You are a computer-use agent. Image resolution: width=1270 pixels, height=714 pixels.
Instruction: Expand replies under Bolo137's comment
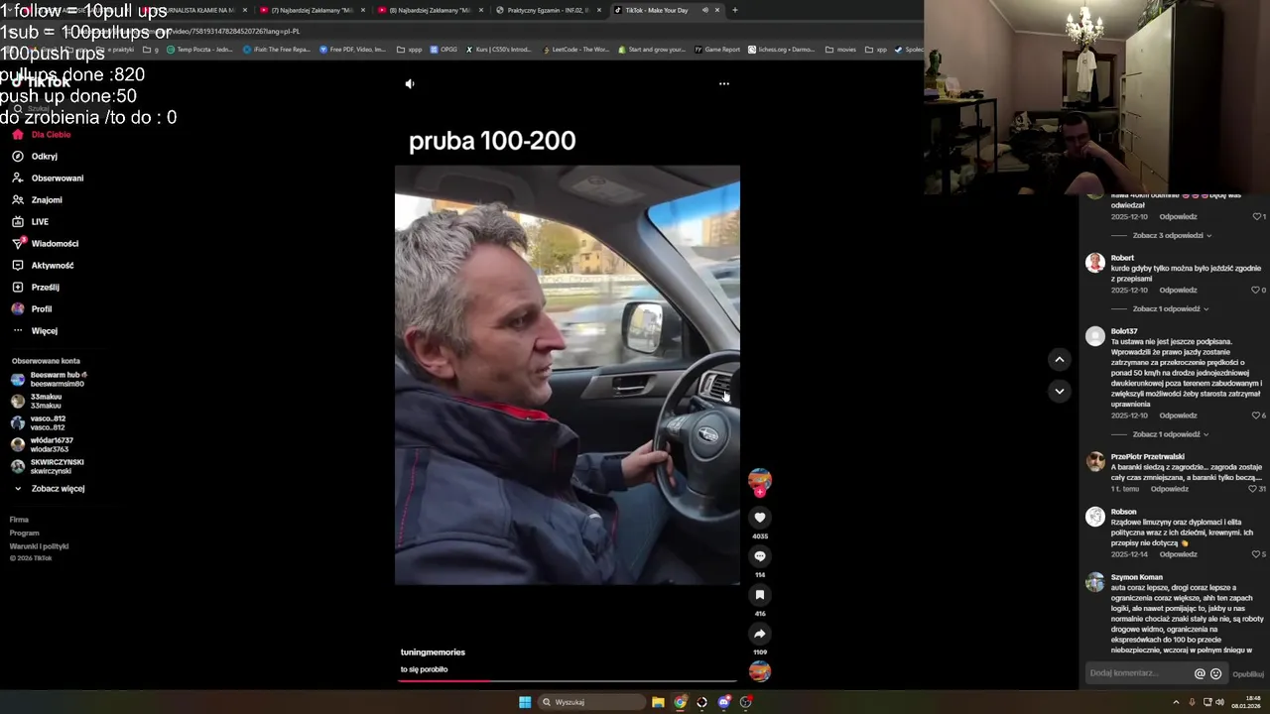pyautogui.click(x=1171, y=434)
